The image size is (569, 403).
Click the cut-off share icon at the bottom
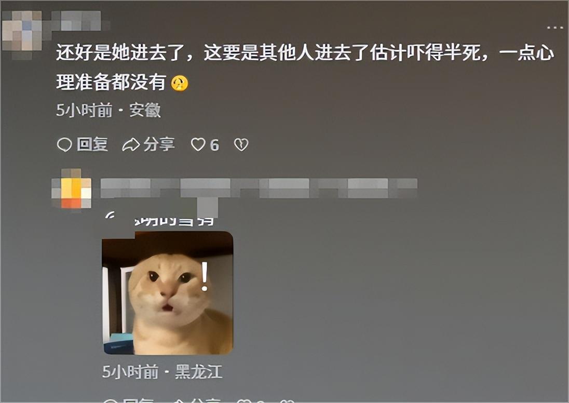179,401
